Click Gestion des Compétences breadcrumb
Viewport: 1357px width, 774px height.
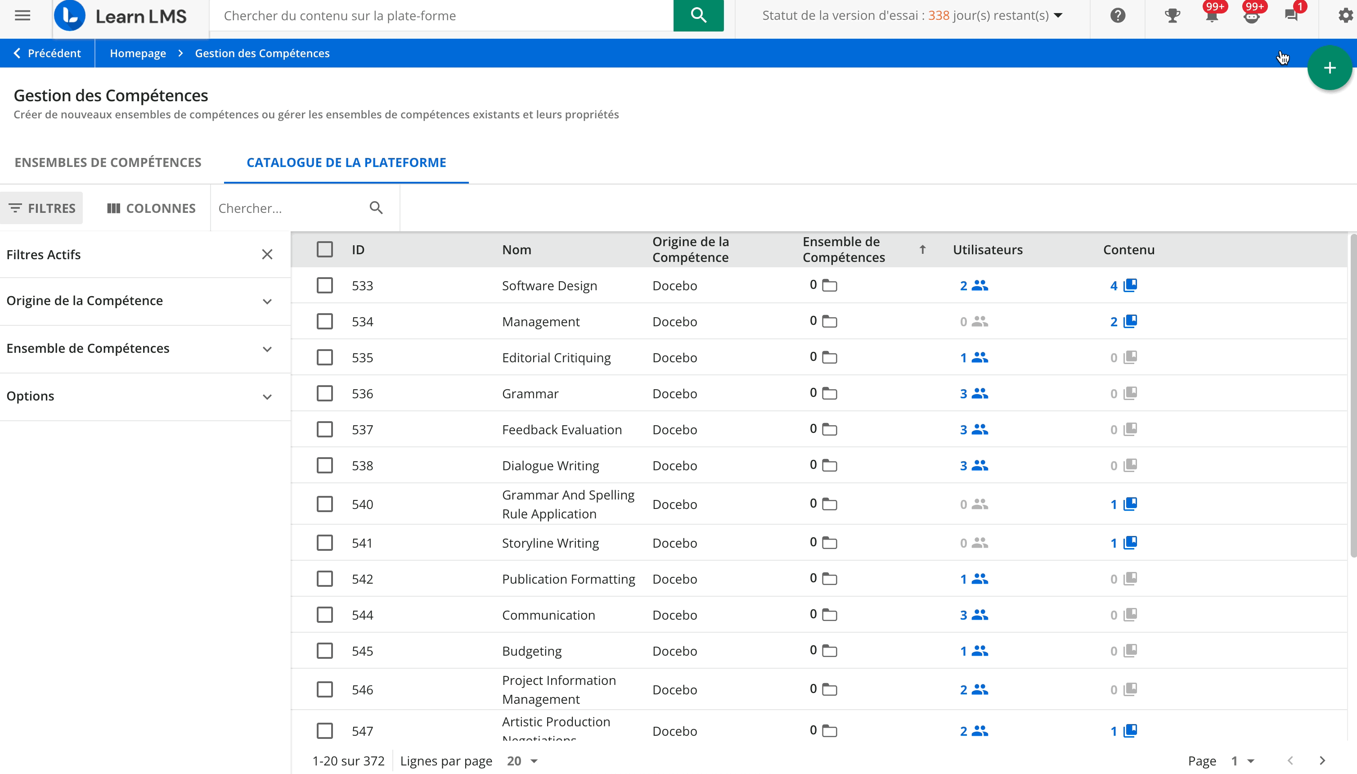coord(262,53)
